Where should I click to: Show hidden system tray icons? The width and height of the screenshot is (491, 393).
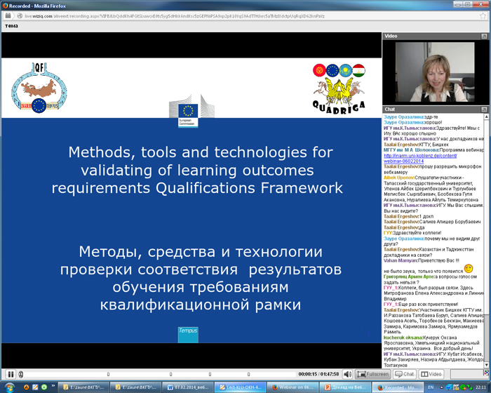click(441, 387)
